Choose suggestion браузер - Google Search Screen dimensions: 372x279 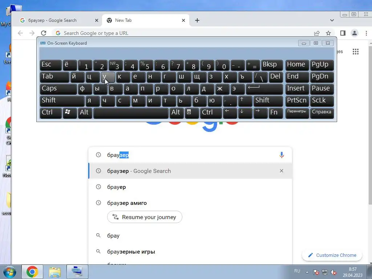tap(190, 171)
